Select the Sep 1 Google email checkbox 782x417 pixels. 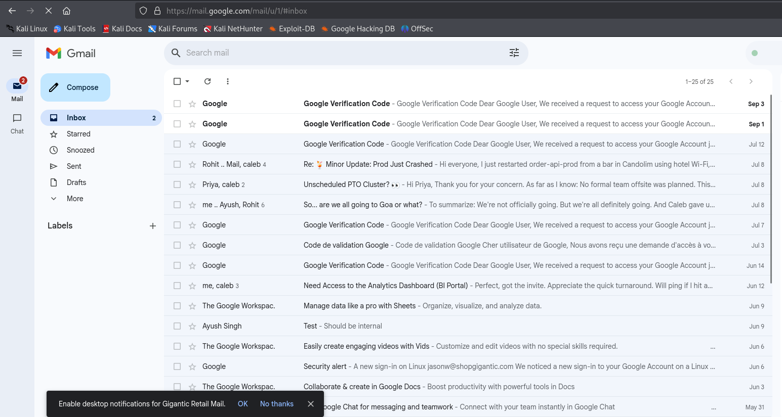177,124
